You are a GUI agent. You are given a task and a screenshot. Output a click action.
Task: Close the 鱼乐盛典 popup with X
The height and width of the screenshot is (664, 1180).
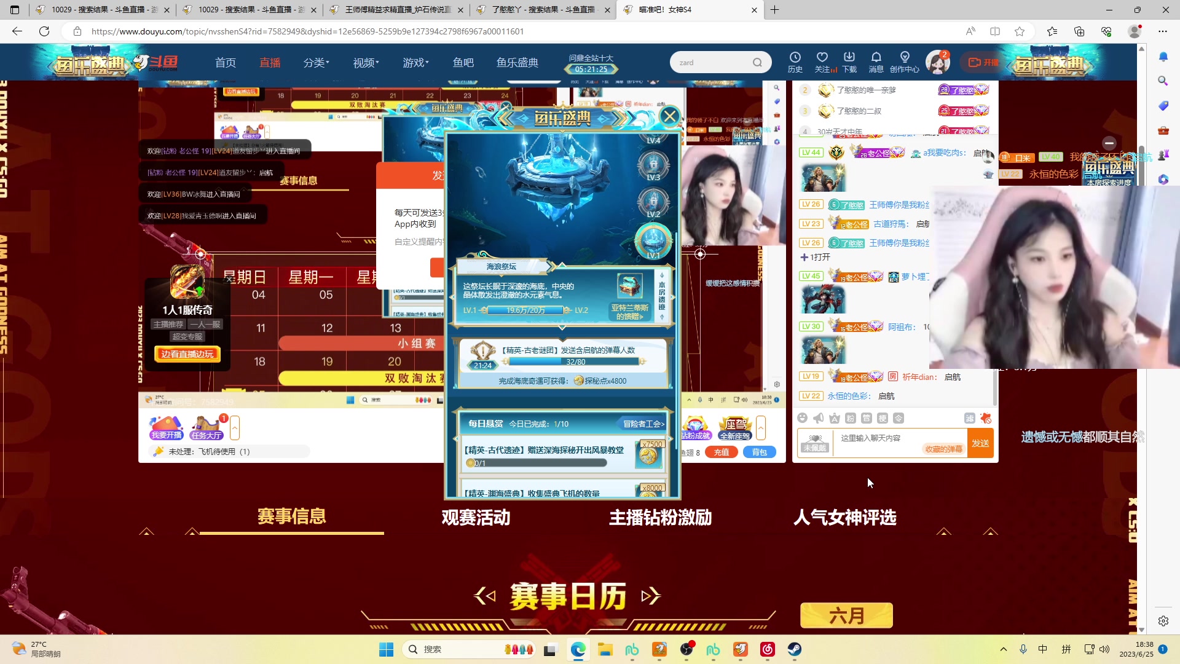pyautogui.click(x=670, y=116)
